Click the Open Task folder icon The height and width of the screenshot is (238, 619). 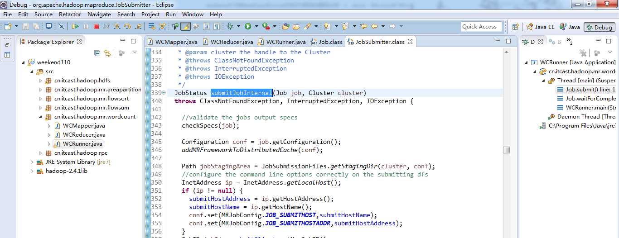tap(296, 26)
